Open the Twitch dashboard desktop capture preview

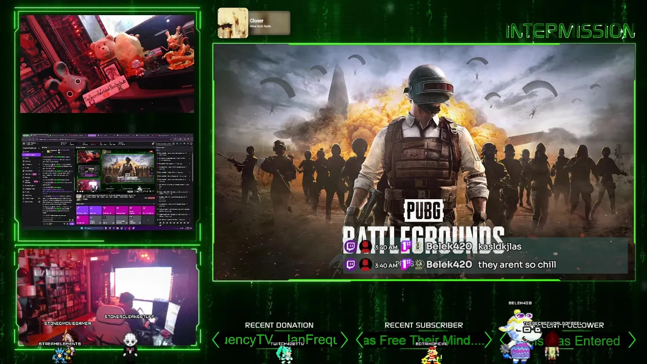107,183
